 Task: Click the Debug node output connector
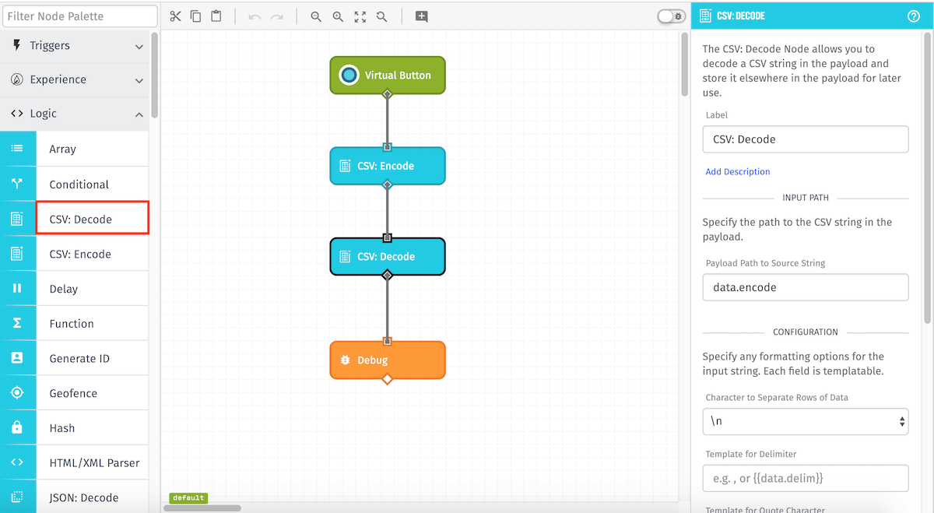click(x=387, y=379)
